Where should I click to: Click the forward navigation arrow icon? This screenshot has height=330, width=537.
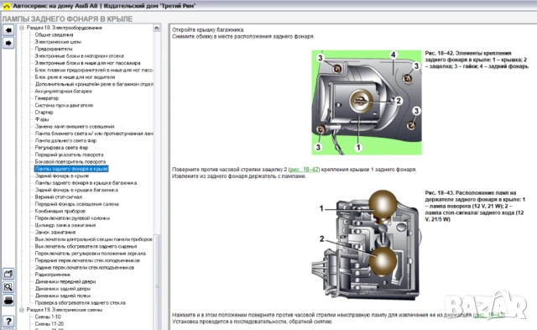point(8,43)
